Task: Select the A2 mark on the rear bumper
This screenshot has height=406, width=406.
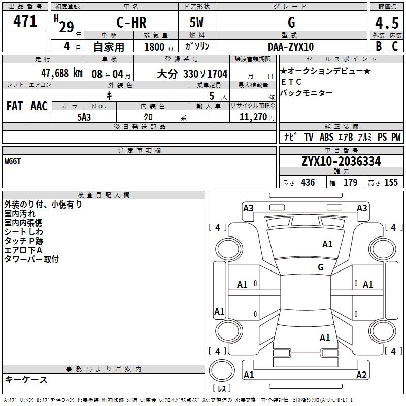Action: [x=361, y=375]
